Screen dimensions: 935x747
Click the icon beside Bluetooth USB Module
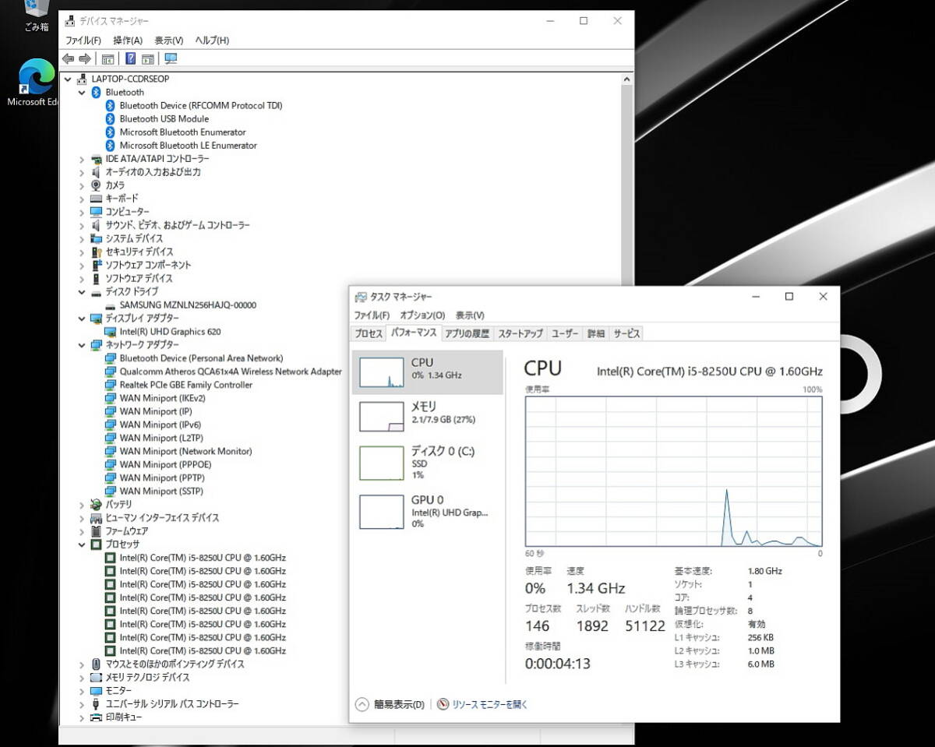pyautogui.click(x=111, y=119)
